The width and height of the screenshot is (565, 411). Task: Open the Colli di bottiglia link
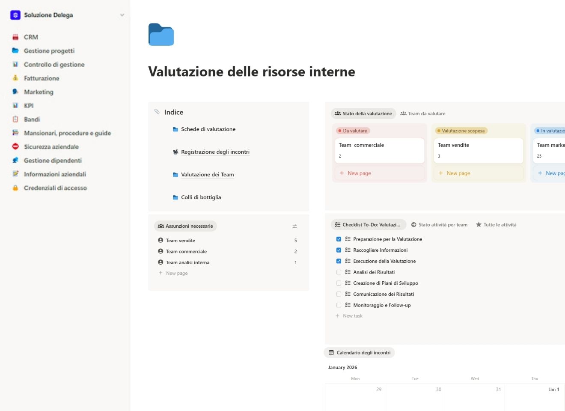pos(201,197)
